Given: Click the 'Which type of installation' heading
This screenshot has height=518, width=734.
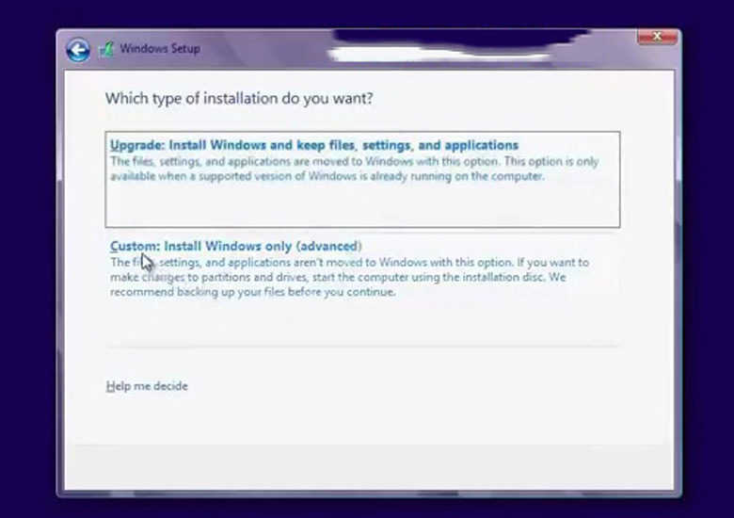Looking at the screenshot, I should [239, 98].
